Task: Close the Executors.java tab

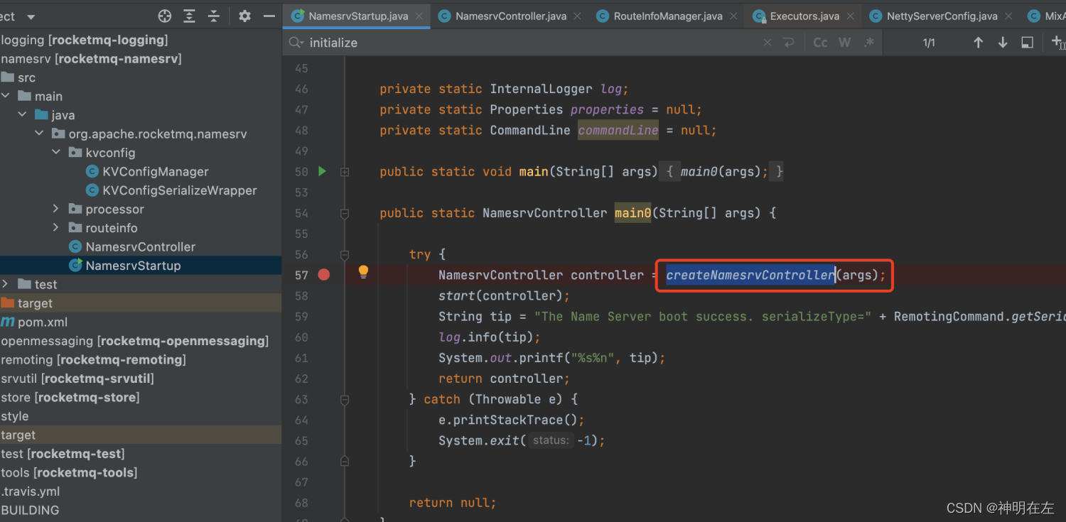Action: (x=851, y=16)
